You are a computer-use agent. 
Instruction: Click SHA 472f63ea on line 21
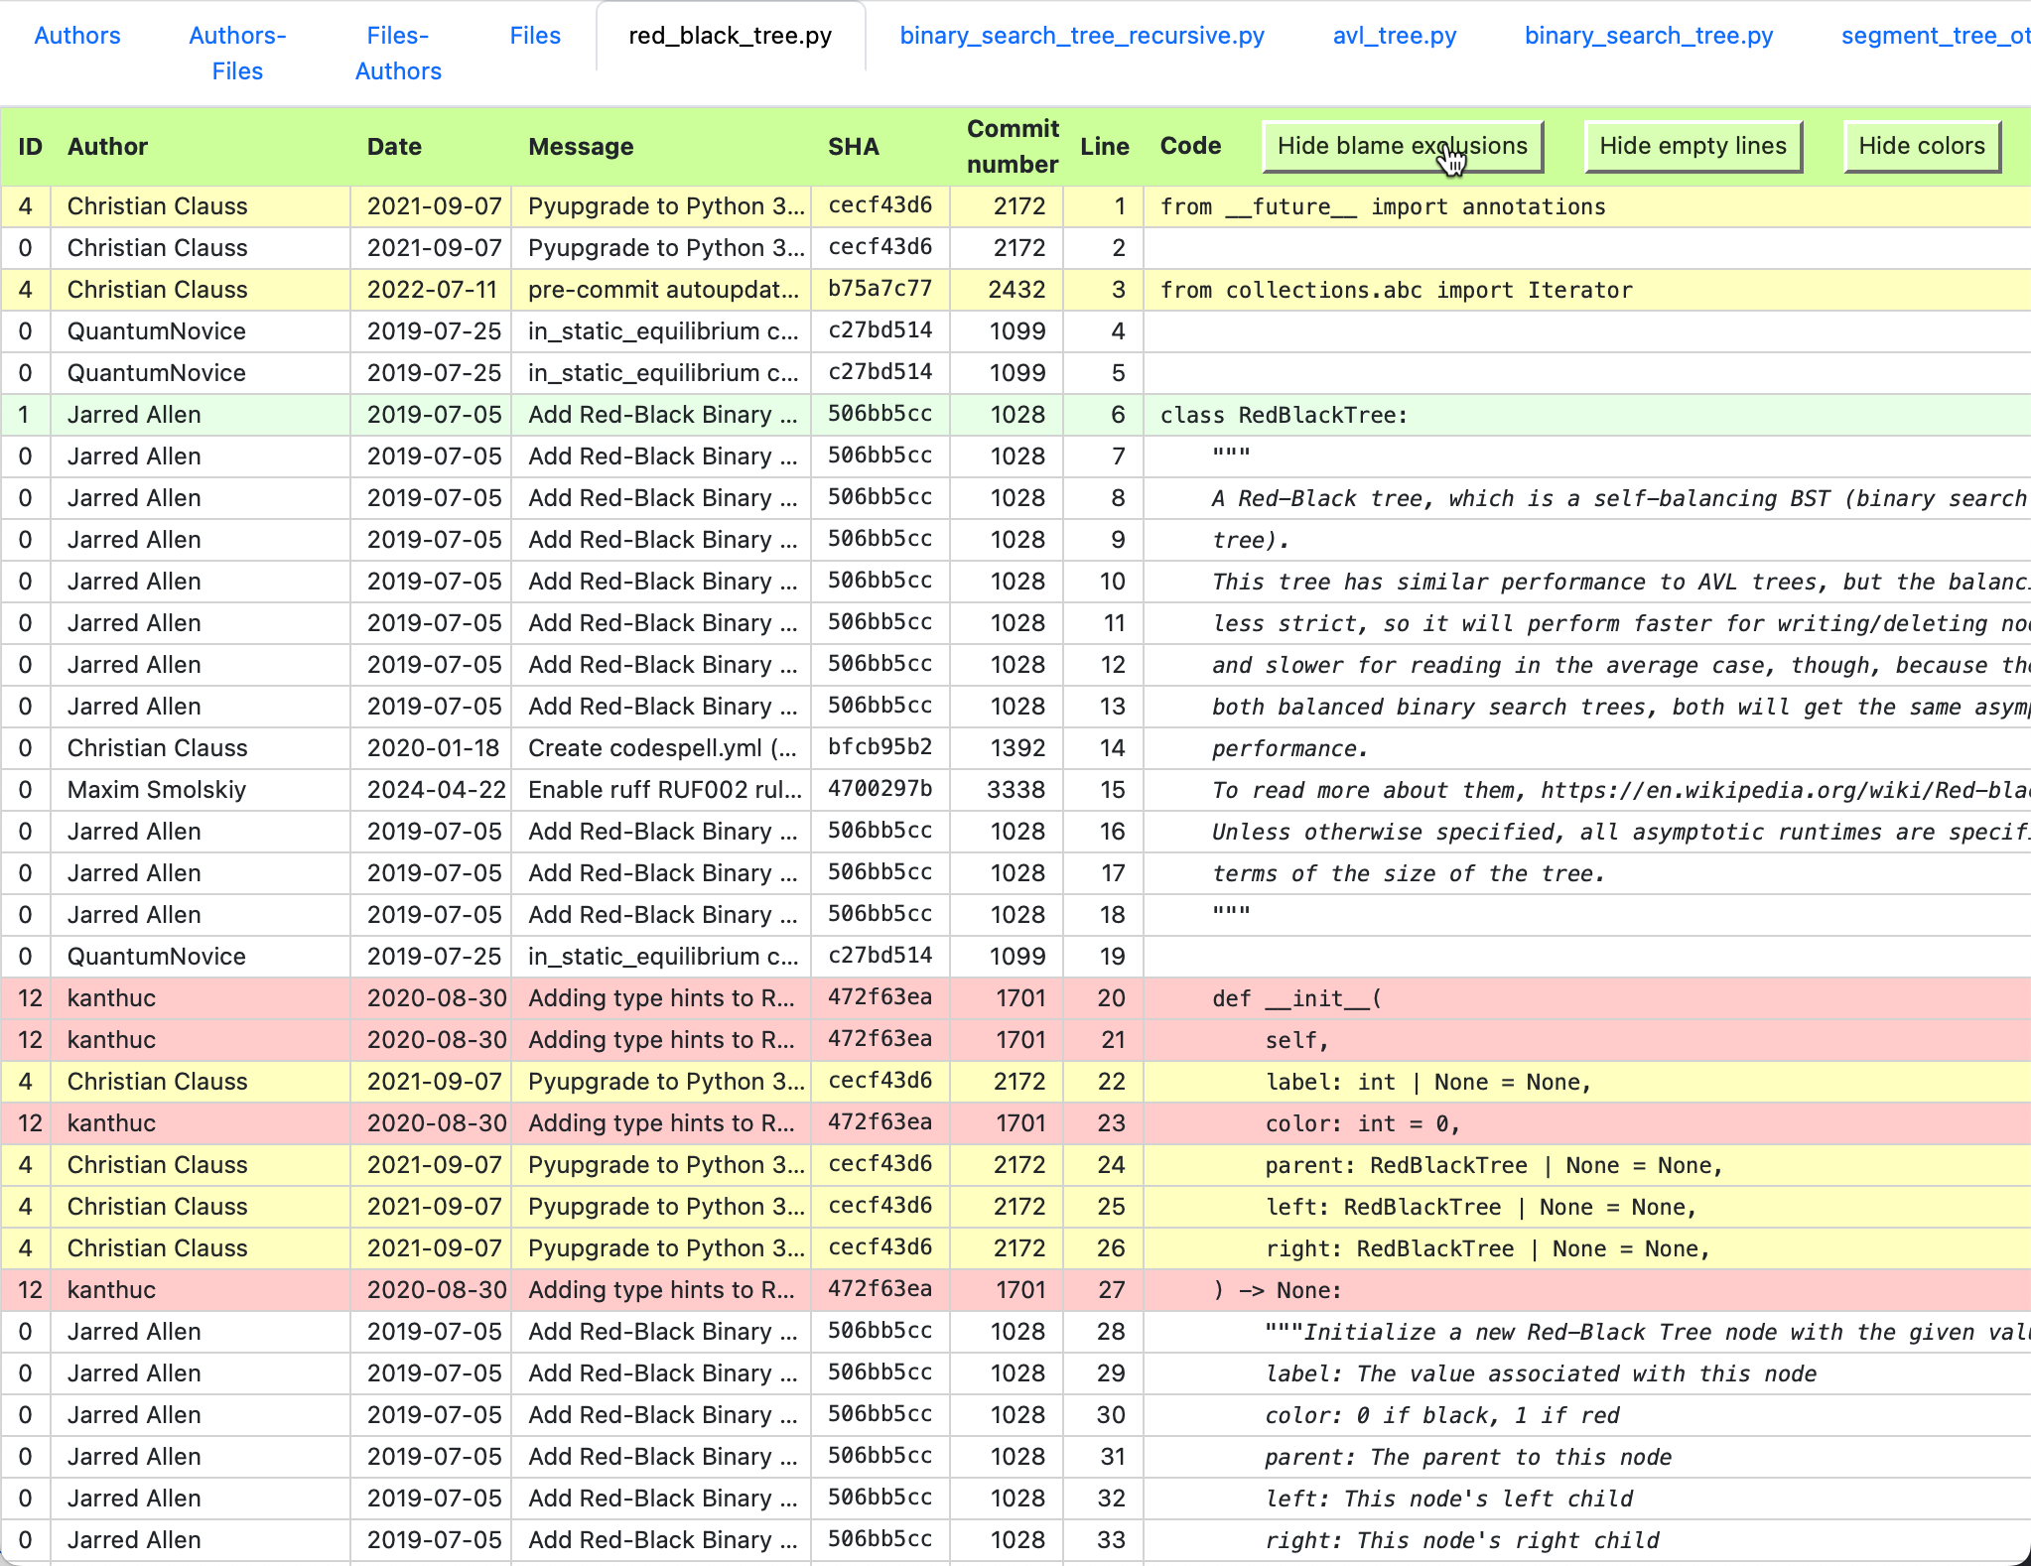880,1039
